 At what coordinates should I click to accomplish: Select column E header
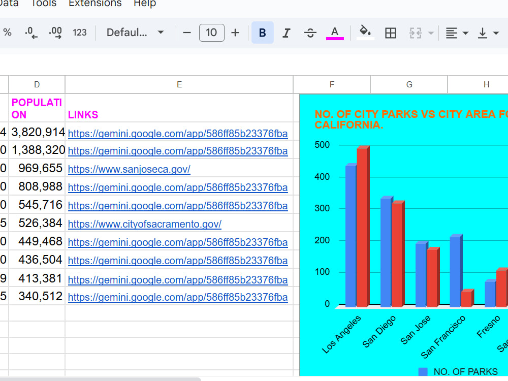(x=179, y=84)
